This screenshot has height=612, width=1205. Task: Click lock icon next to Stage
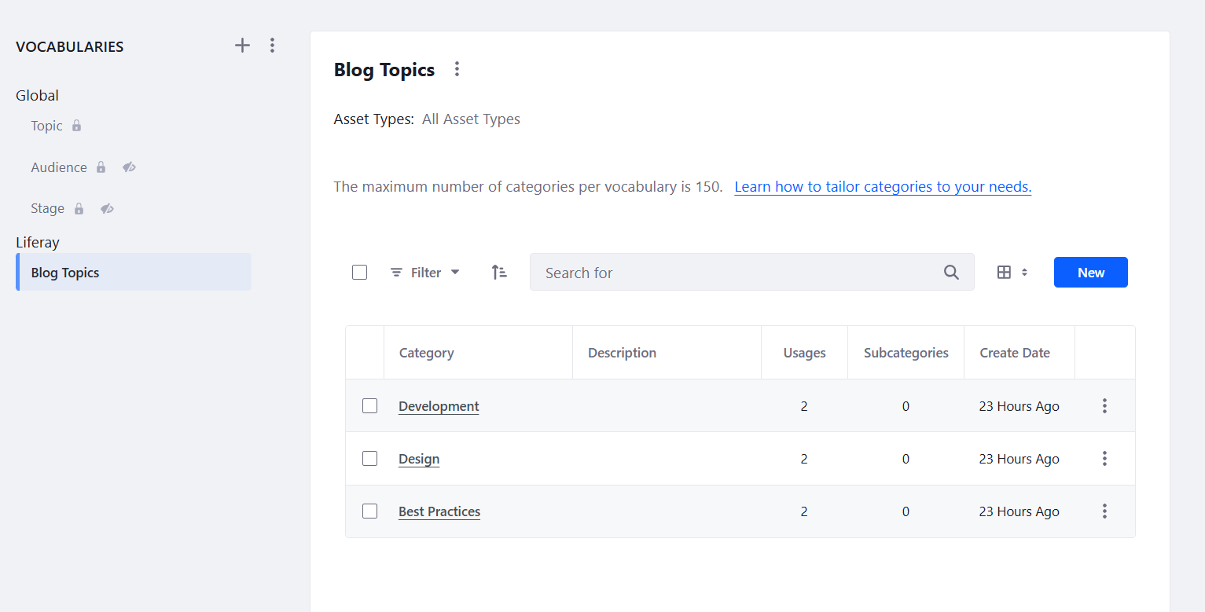79,208
